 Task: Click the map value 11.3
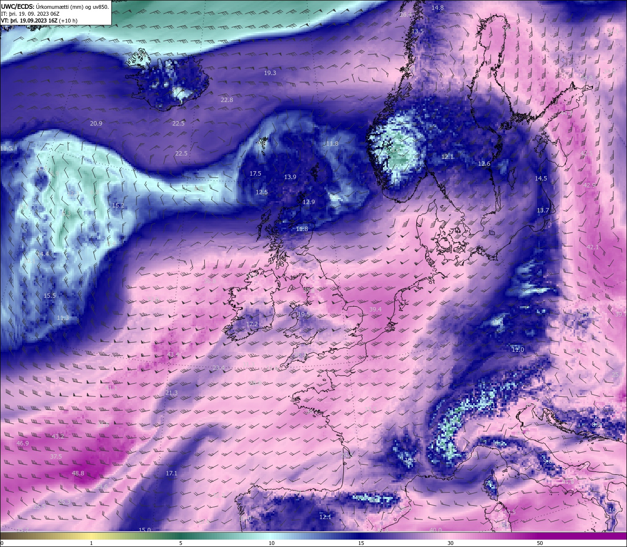click(x=63, y=318)
